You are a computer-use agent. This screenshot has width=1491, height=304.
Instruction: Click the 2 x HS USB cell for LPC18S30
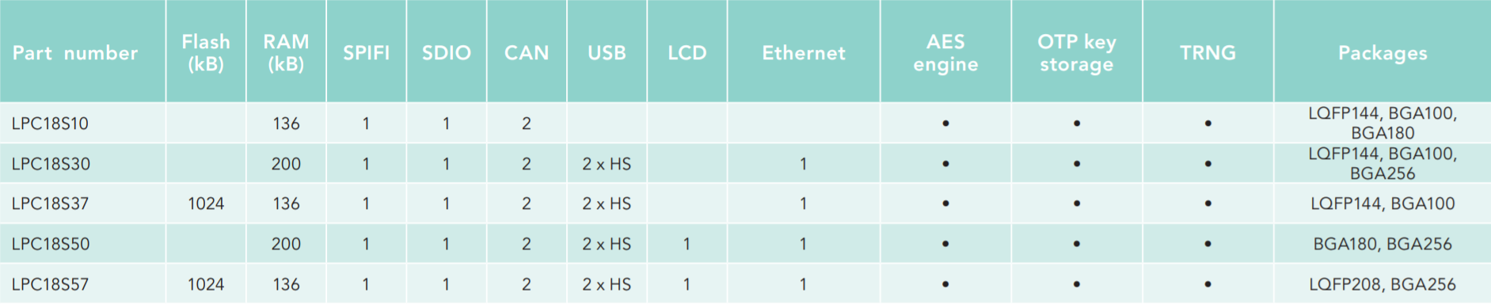point(607,164)
